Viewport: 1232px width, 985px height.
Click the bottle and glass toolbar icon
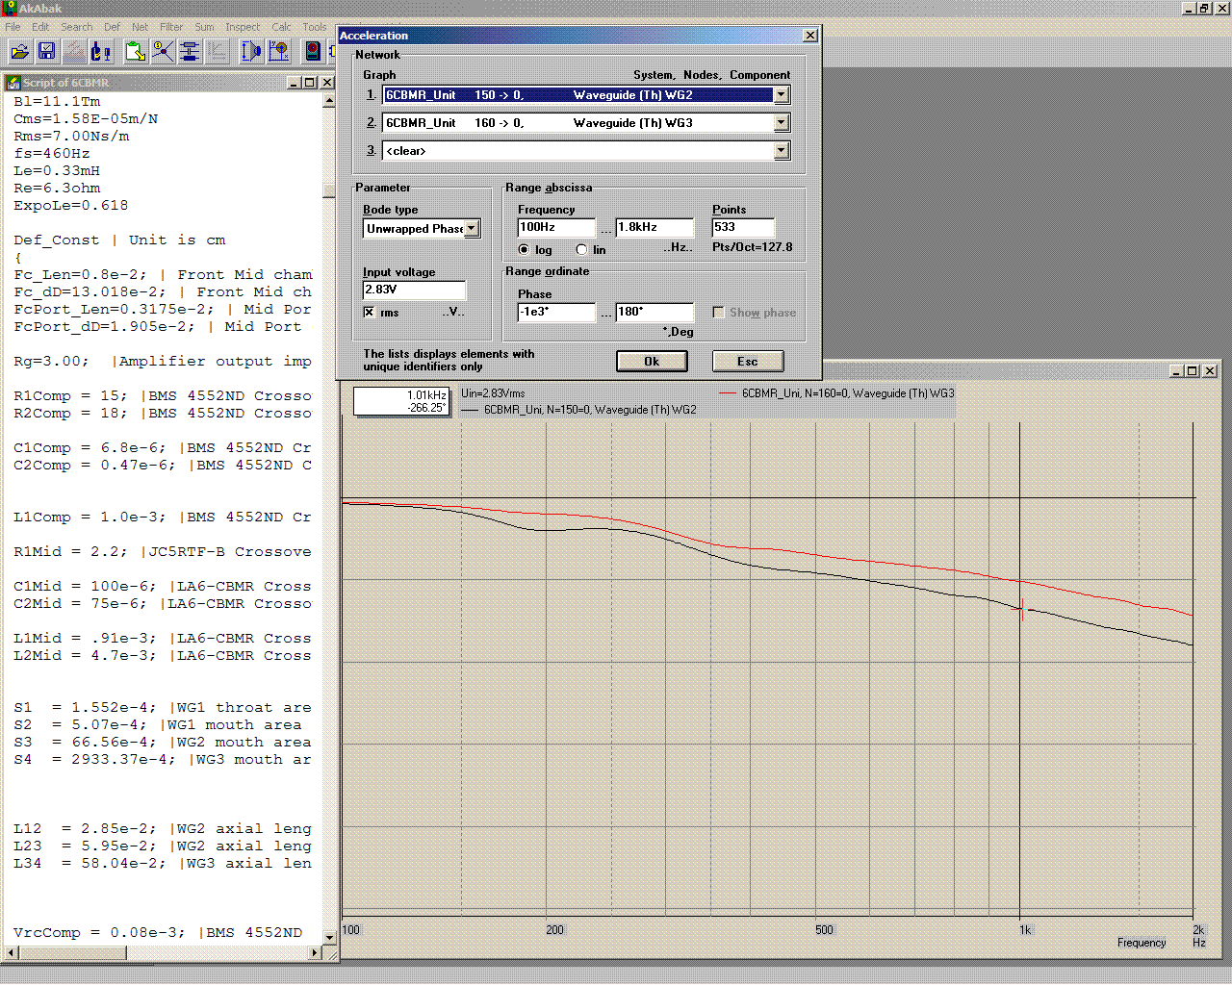pyautogui.click(x=100, y=51)
